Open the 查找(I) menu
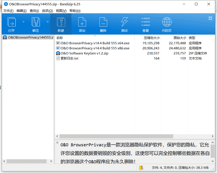The width and height of the screenshot is (217, 173). click(x=34, y=11)
